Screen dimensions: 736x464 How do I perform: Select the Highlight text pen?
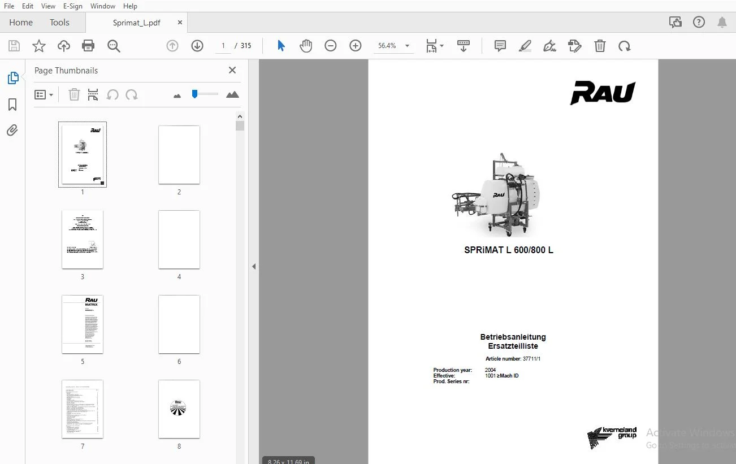coord(525,46)
